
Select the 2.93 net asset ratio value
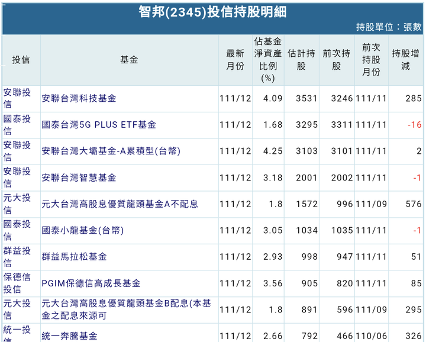click(273, 257)
